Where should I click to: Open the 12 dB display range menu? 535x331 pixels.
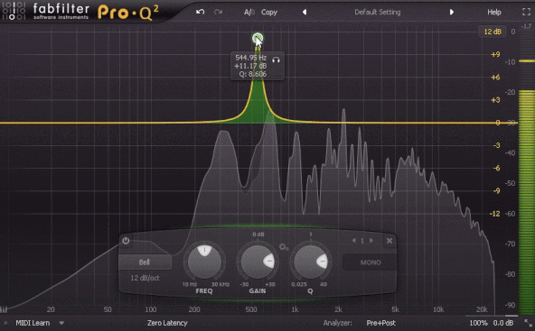click(493, 32)
